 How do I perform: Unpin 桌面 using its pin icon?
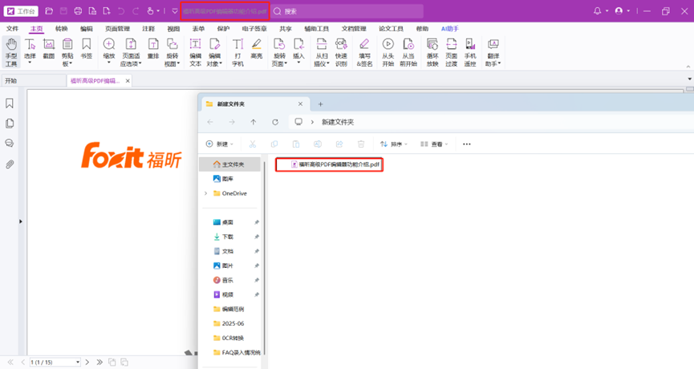(257, 222)
